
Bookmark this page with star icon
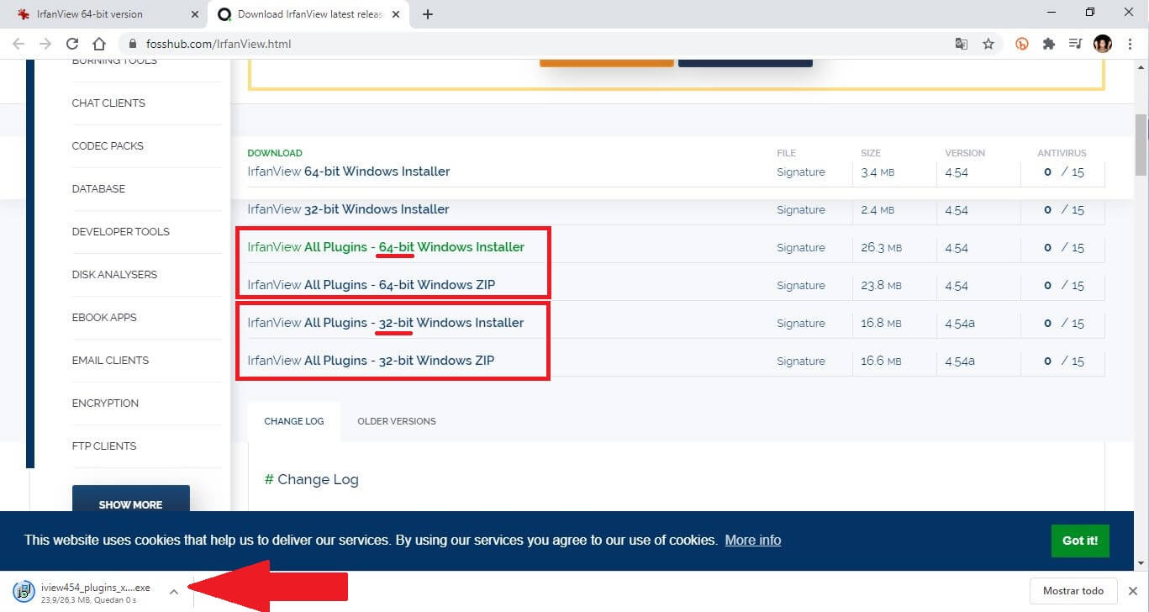988,44
